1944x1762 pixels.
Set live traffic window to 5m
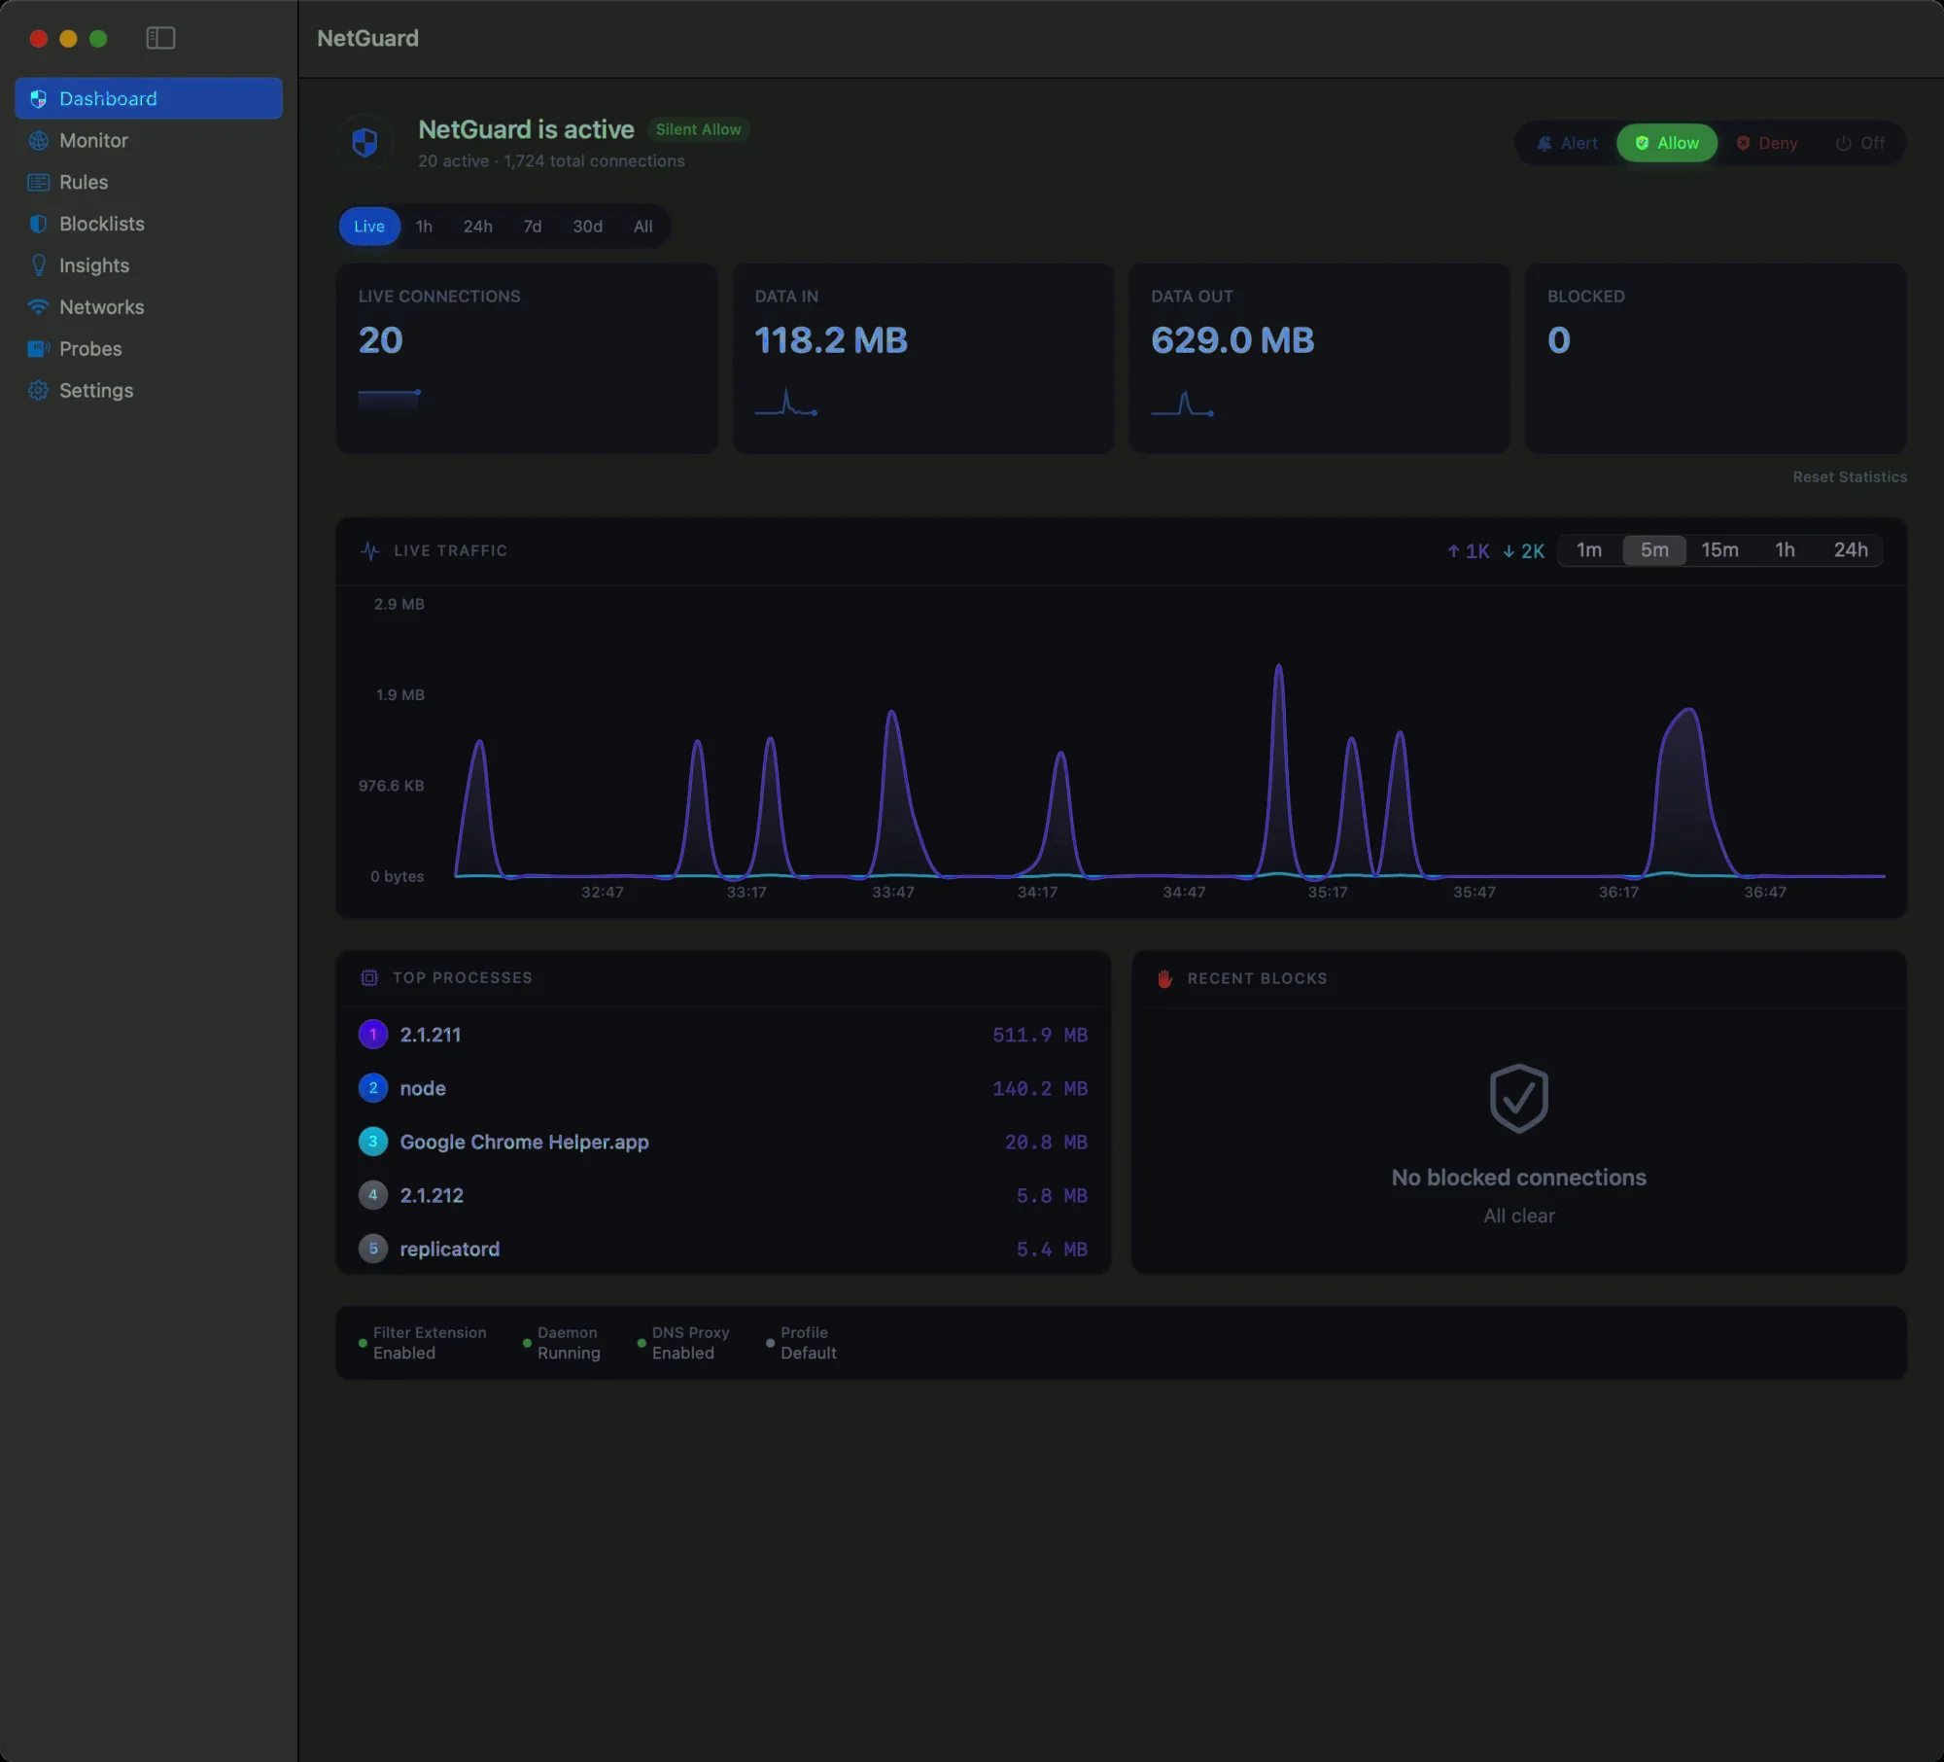coord(1654,550)
